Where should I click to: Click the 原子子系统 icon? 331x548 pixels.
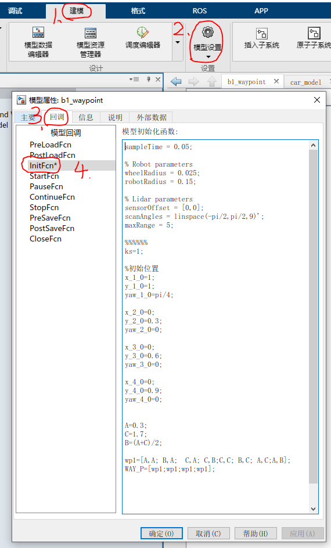pyautogui.click(x=314, y=38)
